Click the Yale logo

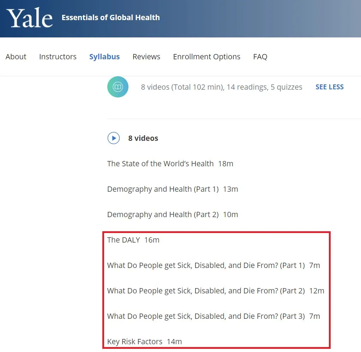(30, 18)
